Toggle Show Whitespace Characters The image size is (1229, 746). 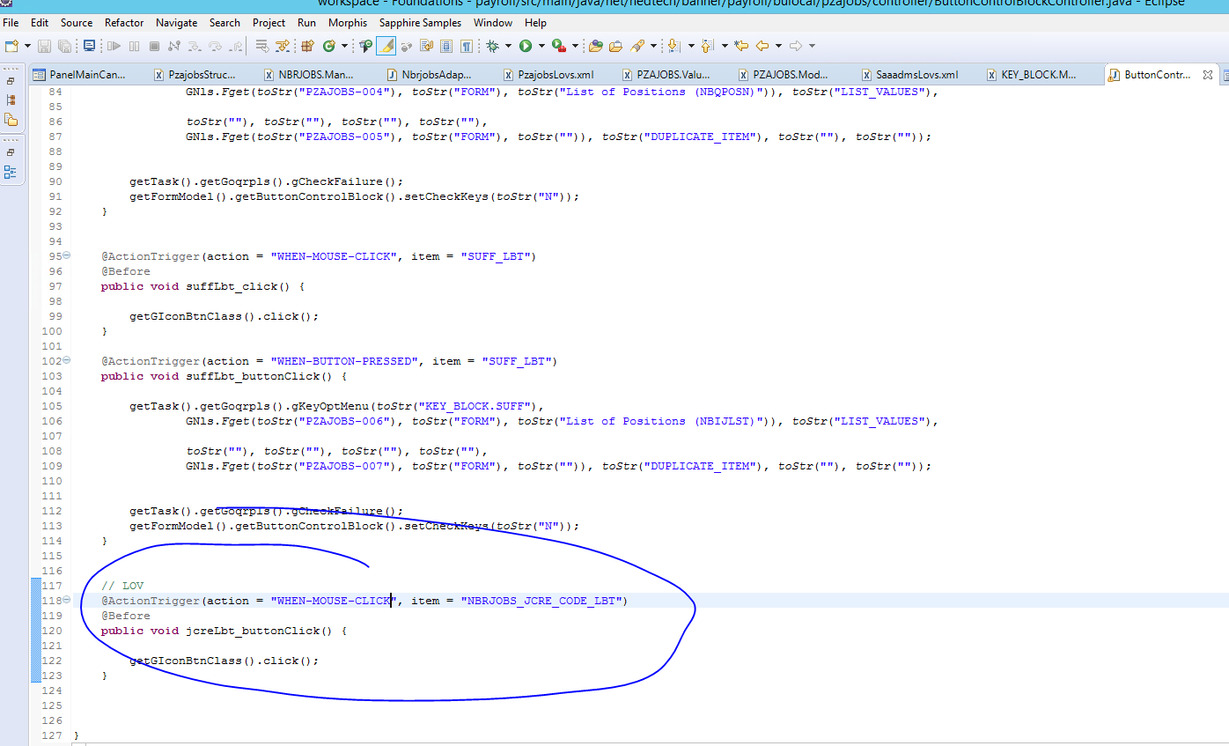465,44
